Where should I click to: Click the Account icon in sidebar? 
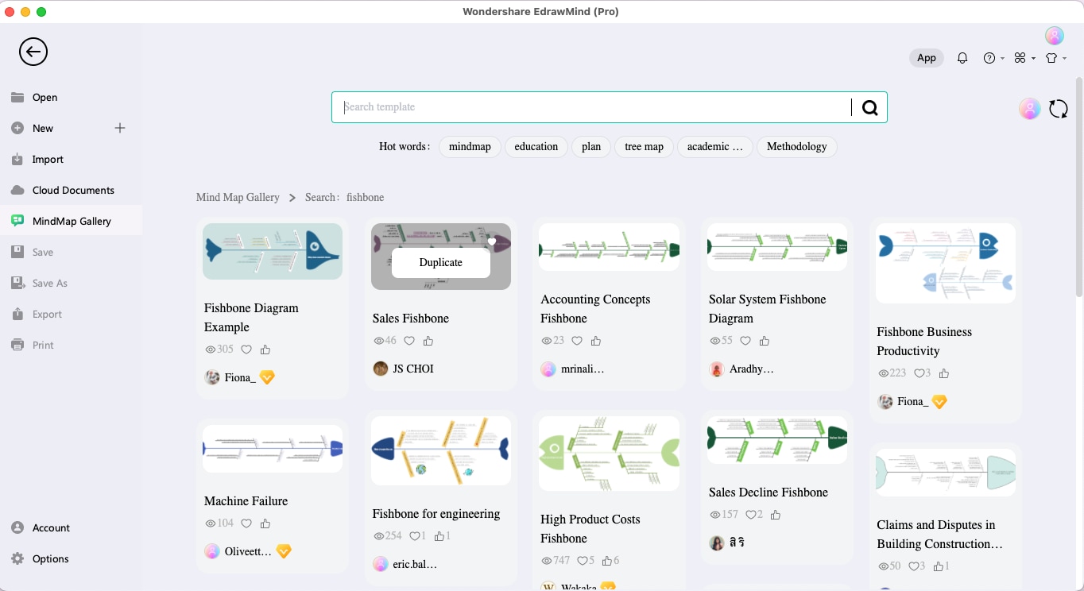[x=17, y=528]
